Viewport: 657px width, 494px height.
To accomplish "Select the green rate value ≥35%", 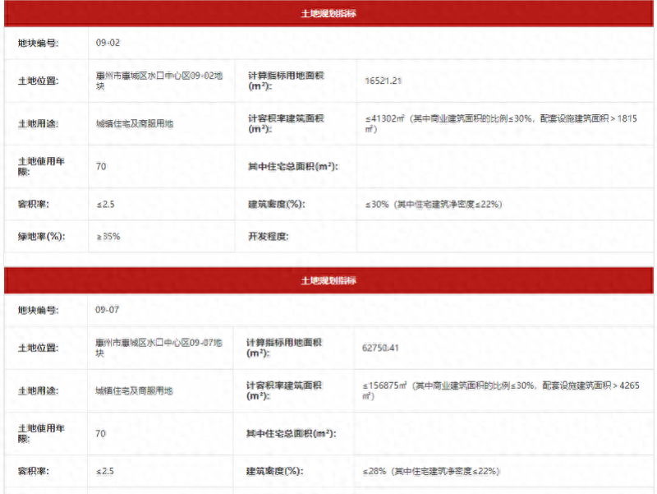I will [x=108, y=237].
